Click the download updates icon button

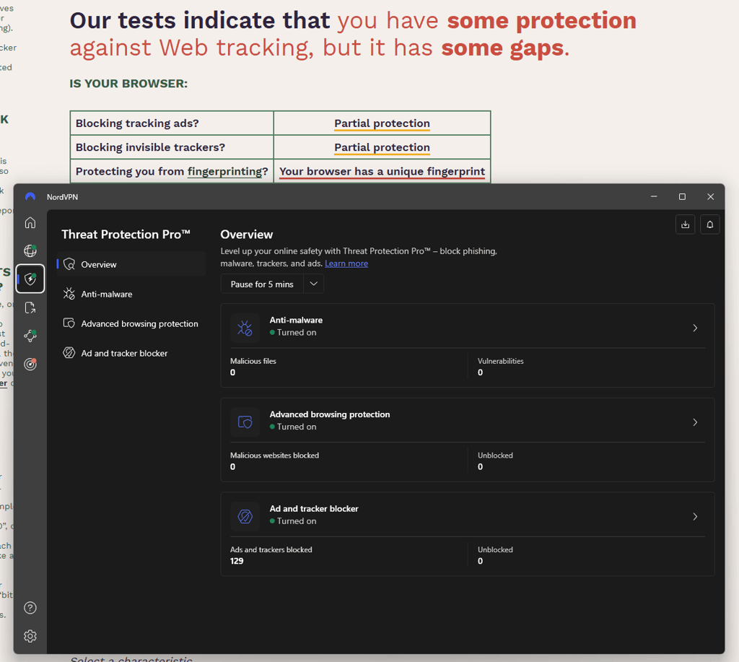[686, 225]
